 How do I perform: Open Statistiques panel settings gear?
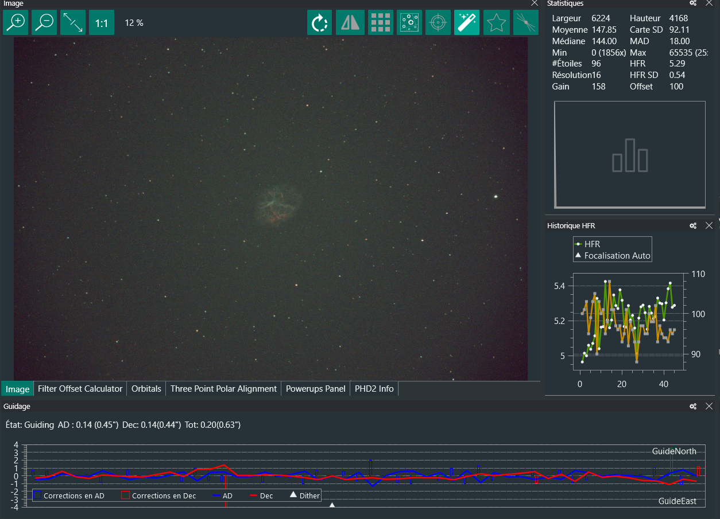[693, 3]
